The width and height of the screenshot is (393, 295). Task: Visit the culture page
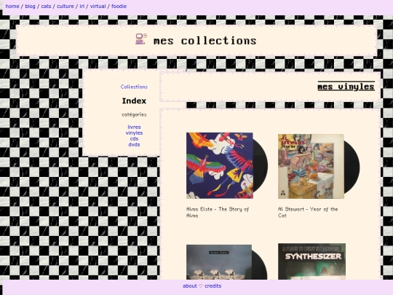click(65, 7)
